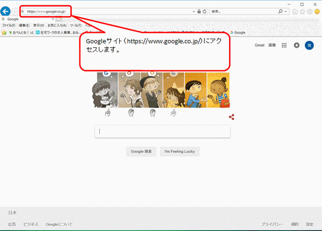Open a new tab
The image size is (322, 231).
58,19
